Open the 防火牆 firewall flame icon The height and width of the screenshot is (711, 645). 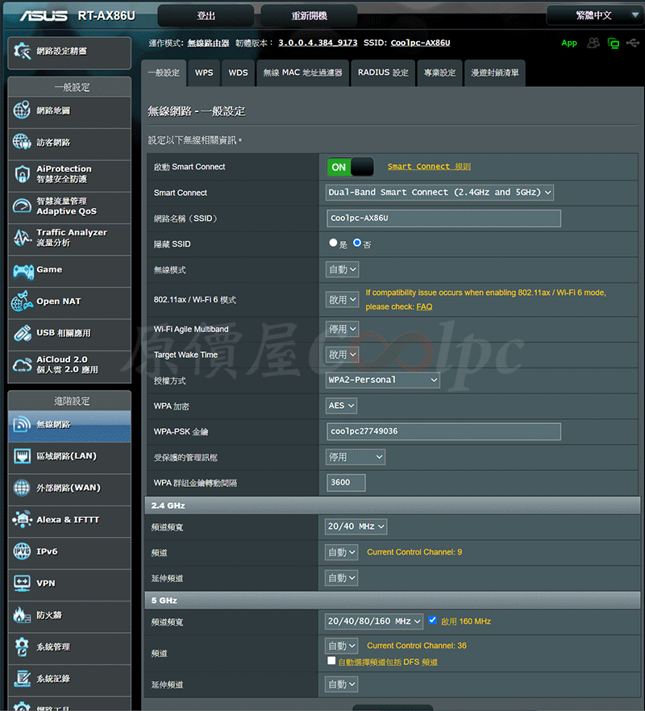22,615
